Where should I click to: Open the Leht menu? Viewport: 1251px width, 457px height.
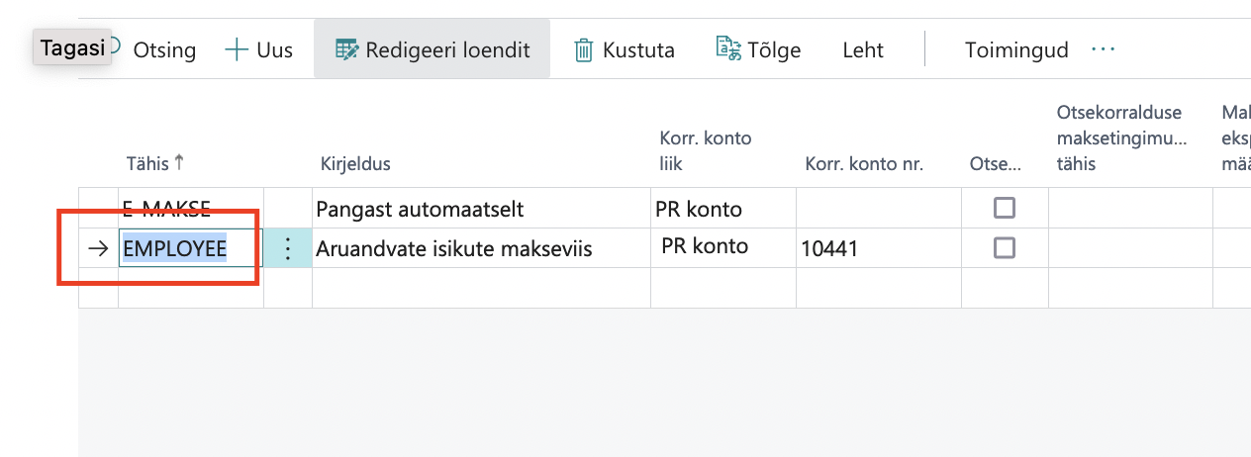(863, 49)
